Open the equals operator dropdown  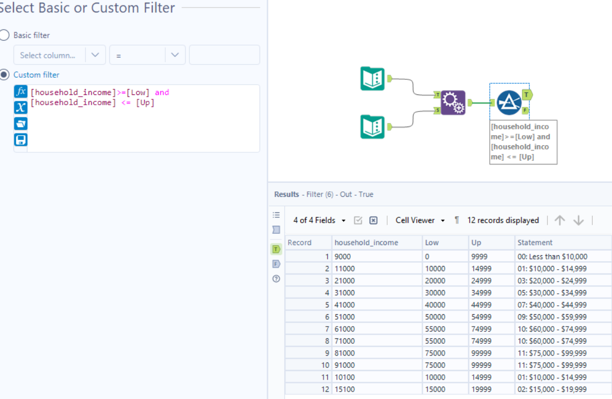[147, 55]
